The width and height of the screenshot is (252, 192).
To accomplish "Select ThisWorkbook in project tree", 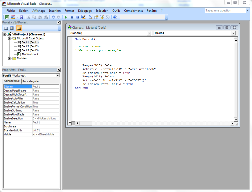I will coord(30,54).
